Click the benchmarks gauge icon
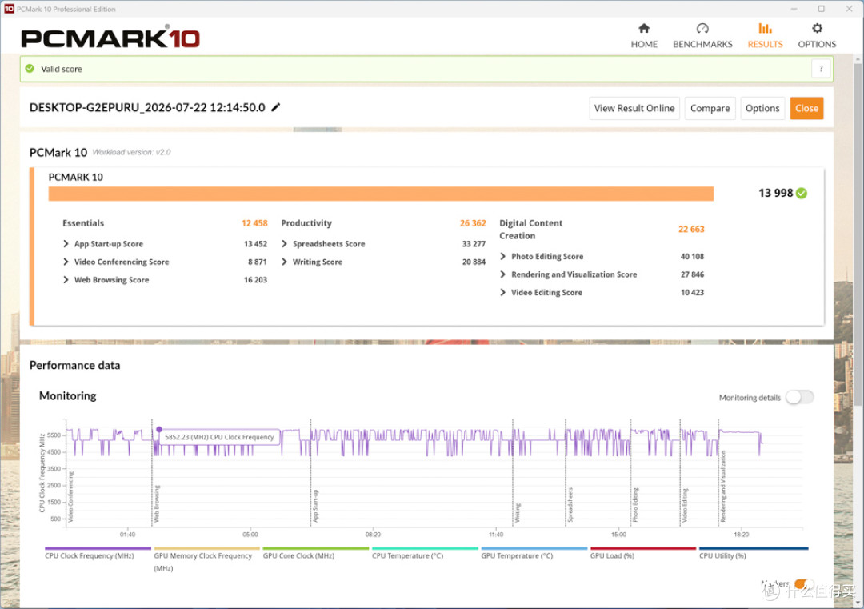This screenshot has height=609, width=864. pos(702,28)
